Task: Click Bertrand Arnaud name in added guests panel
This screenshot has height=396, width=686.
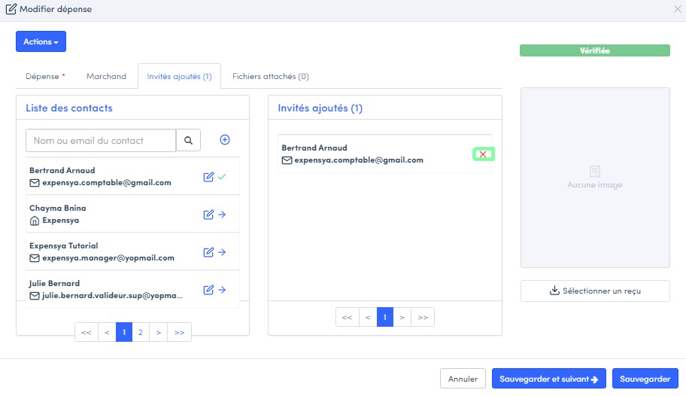Action: (x=314, y=148)
